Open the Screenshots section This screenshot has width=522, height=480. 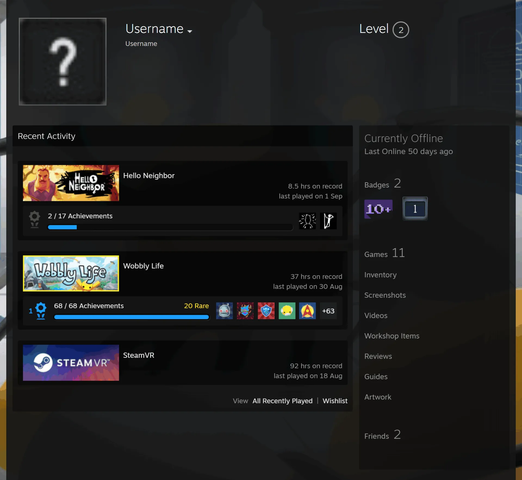pos(385,295)
